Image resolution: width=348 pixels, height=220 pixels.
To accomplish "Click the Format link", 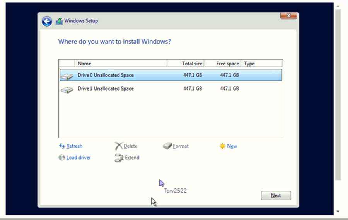I will [x=181, y=146].
